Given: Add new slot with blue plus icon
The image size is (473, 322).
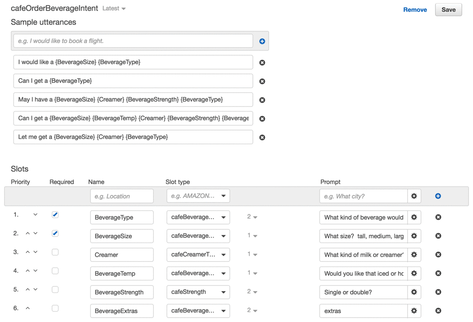Looking at the screenshot, I should [x=438, y=196].
